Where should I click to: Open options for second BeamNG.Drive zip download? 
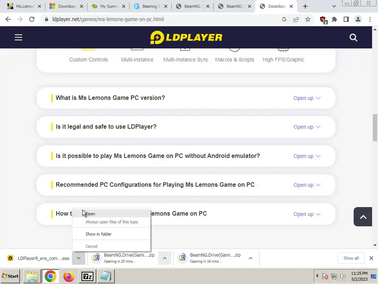click(251, 258)
